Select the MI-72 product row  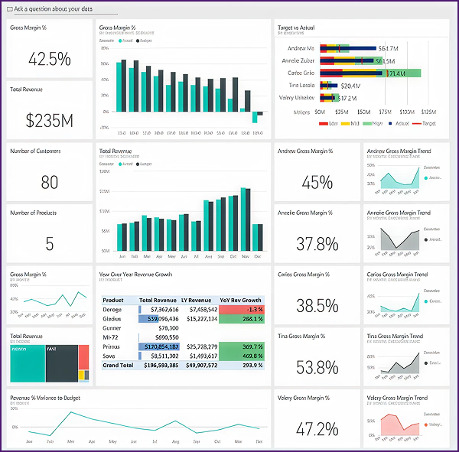(x=183, y=337)
